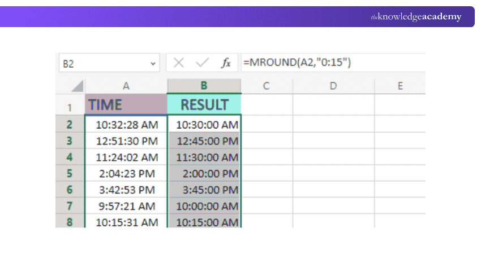Select result cell 11:30:00 AM

click(x=204, y=157)
